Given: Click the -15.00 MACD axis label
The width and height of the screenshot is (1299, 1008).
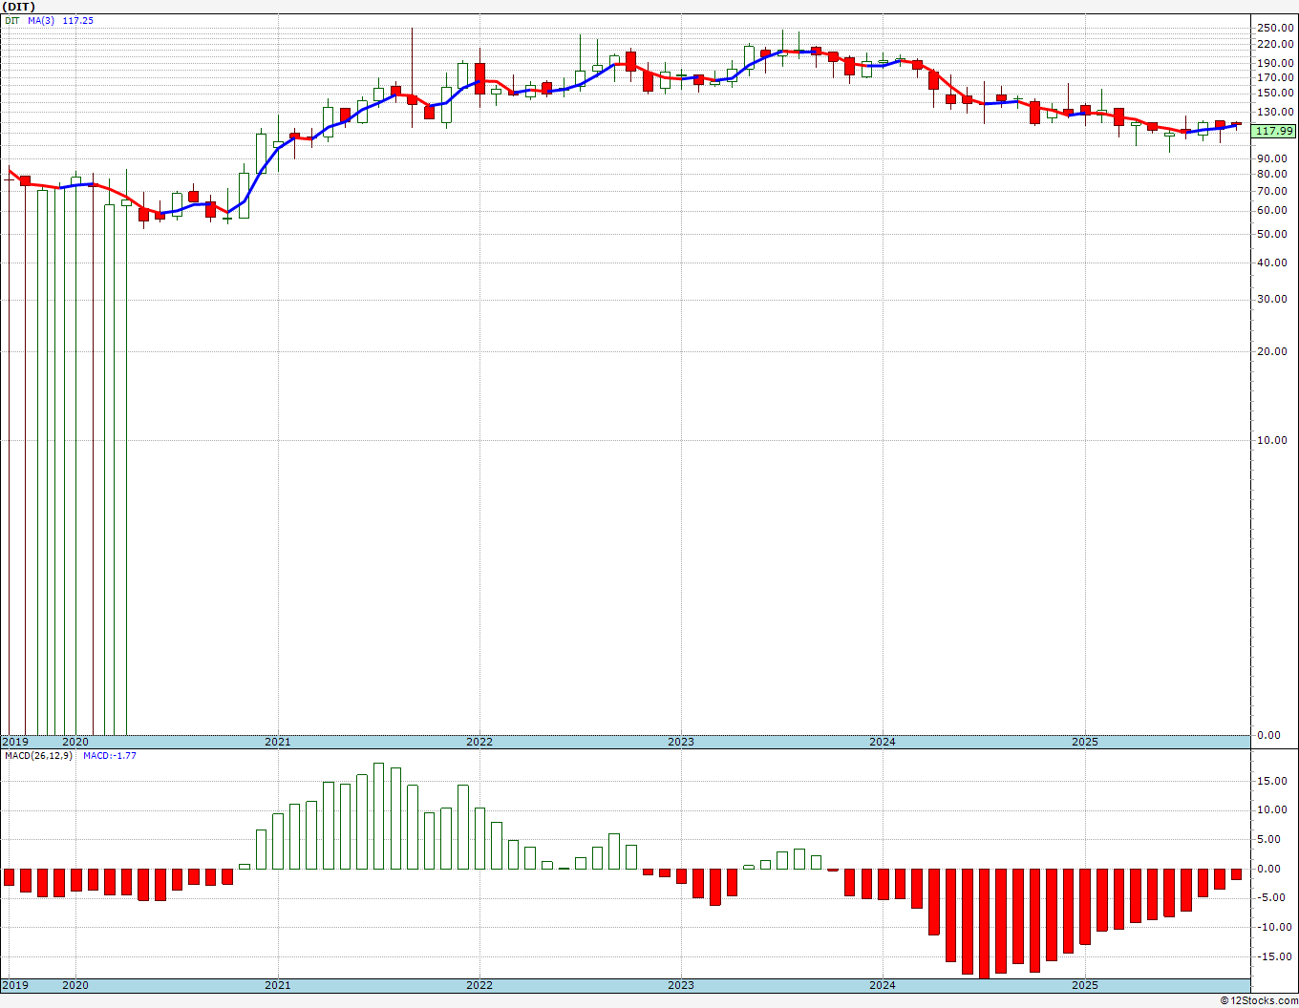Looking at the screenshot, I should point(1276,957).
